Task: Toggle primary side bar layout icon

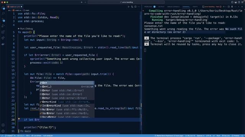Action: tap(232, 2)
